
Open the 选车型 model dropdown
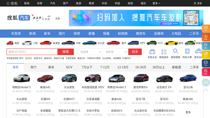[115, 52]
